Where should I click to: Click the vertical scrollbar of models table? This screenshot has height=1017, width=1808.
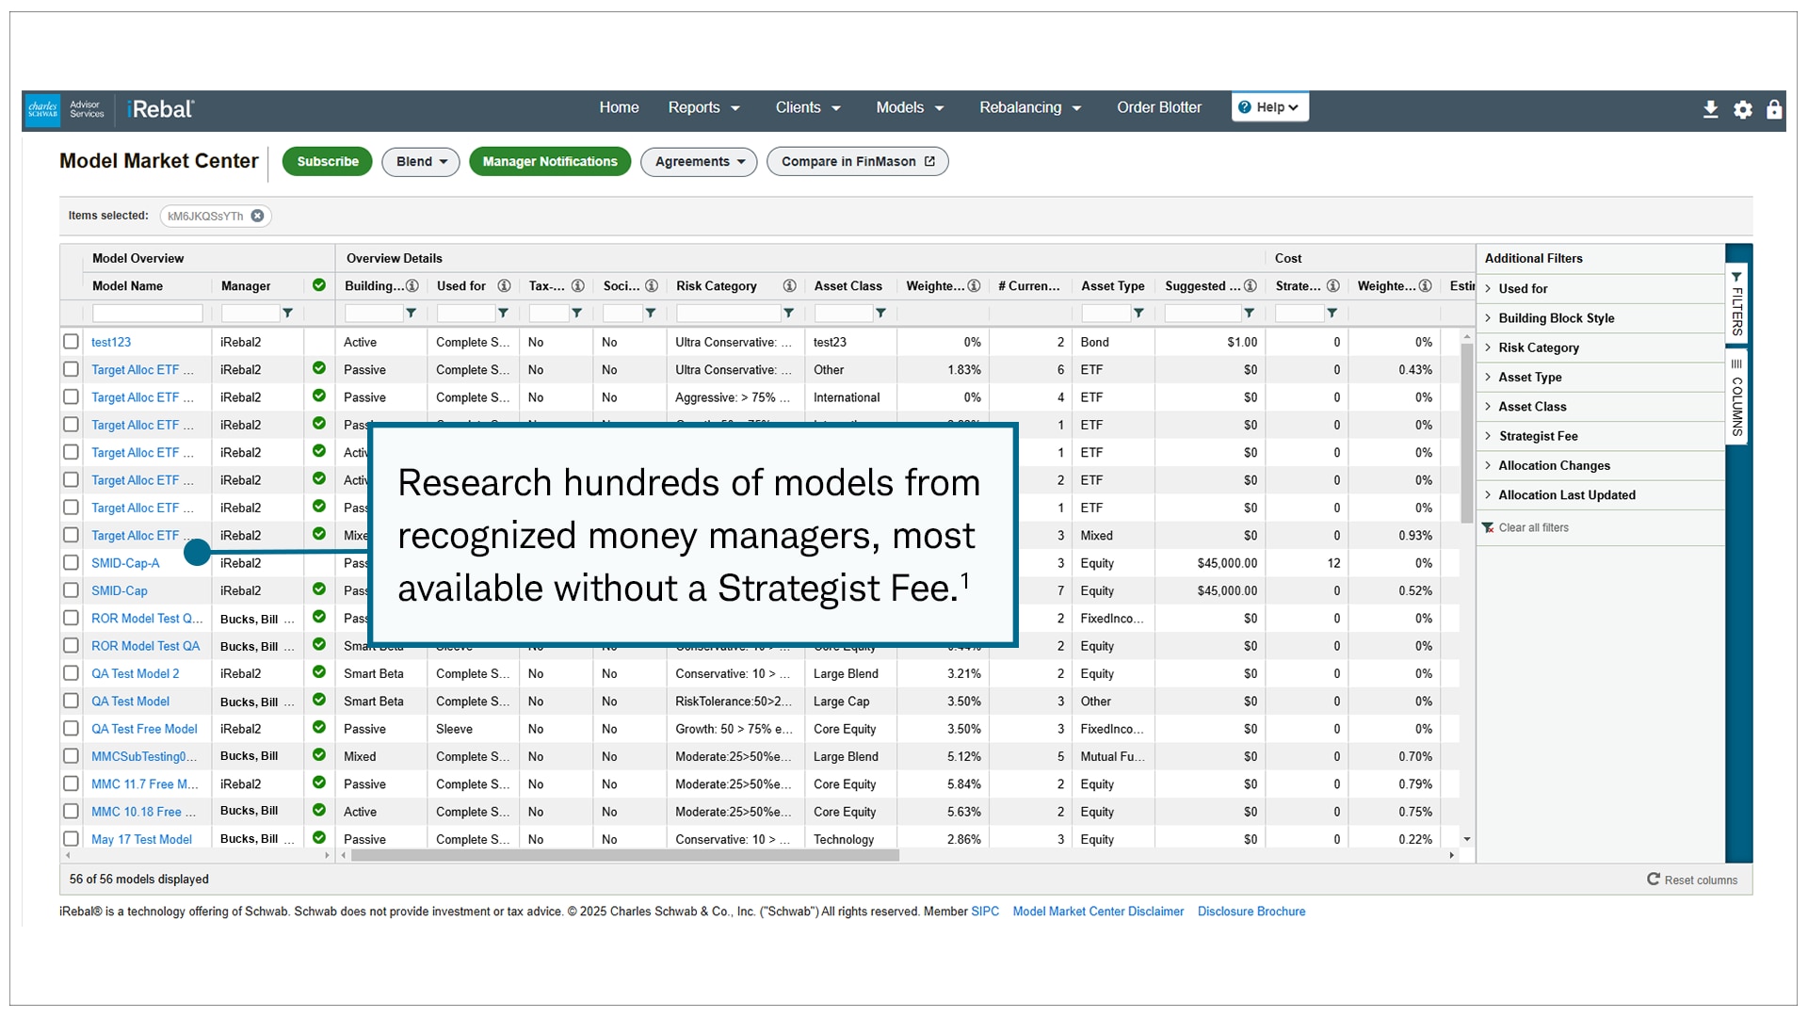[x=1466, y=433]
